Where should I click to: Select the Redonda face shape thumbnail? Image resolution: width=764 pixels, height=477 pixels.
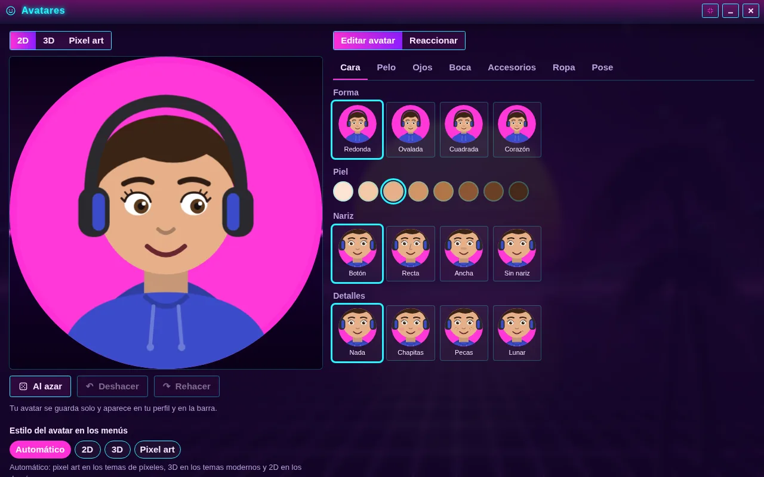[357, 130]
